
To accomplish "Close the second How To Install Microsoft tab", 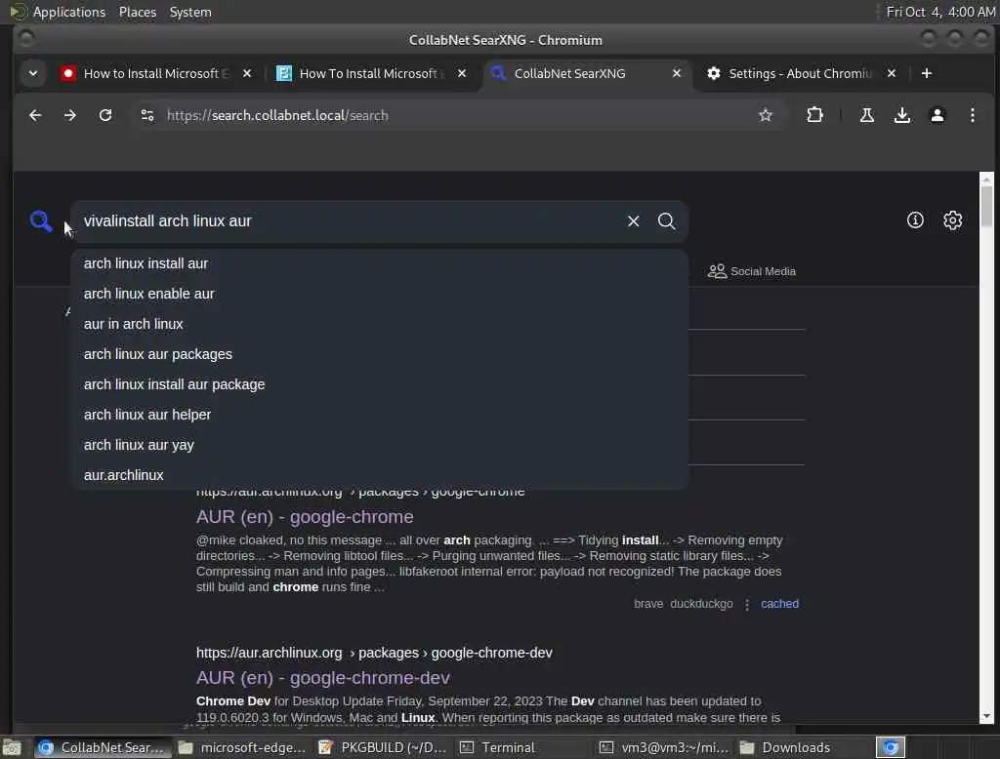I will click(x=462, y=73).
